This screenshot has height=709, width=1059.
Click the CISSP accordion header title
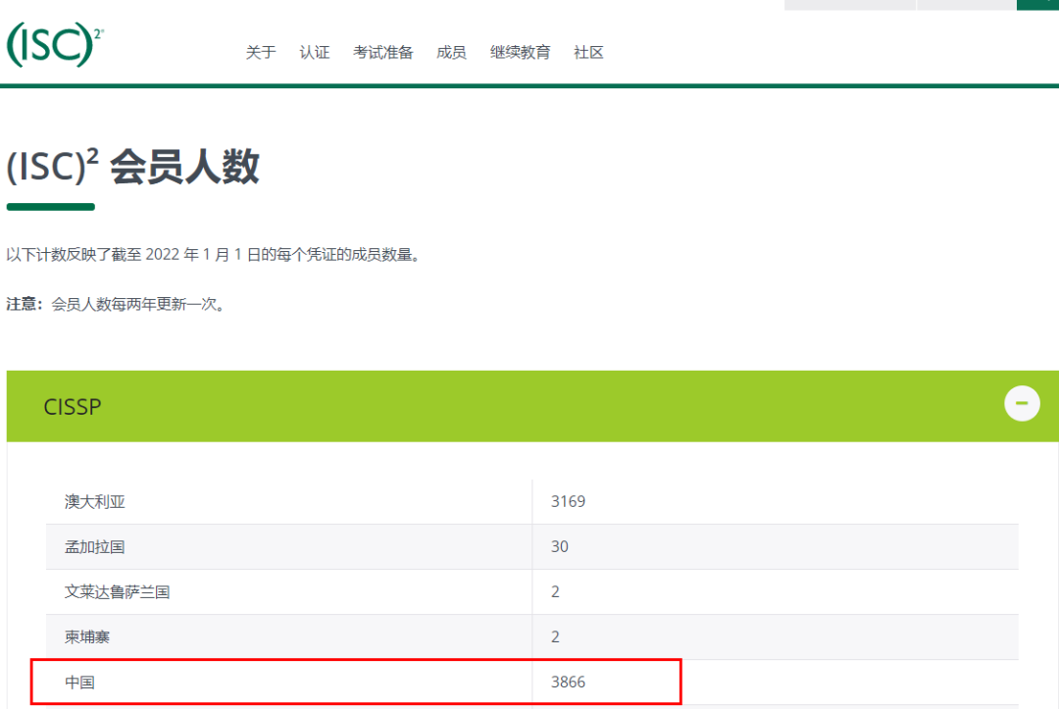click(73, 406)
